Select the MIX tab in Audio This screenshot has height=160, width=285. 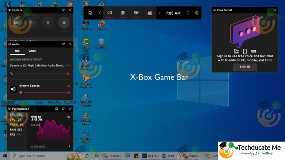(x=17, y=51)
